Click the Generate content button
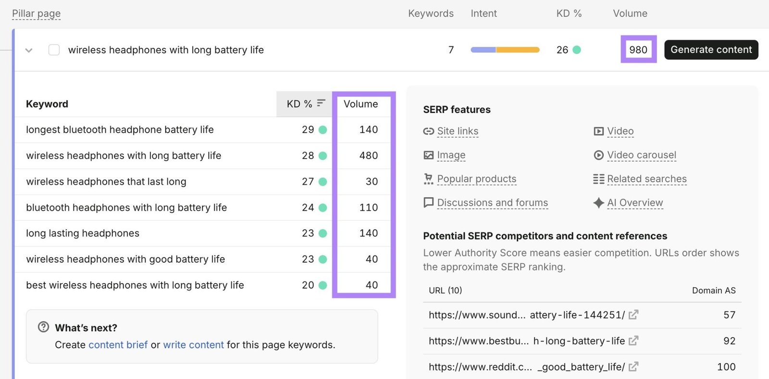This screenshot has height=379, width=769. (x=711, y=50)
